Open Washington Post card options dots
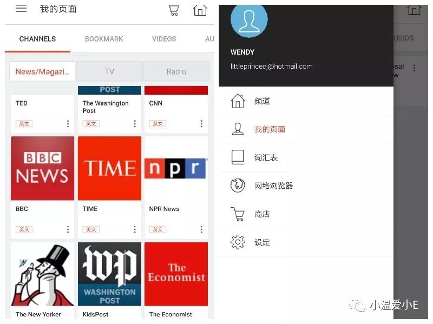The height and width of the screenshot is (324, 433). [135, 124]
